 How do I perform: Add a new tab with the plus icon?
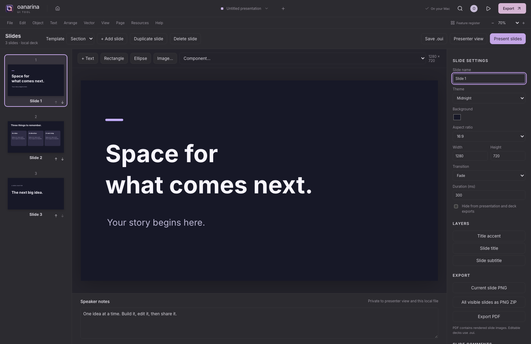[x=283, y=8]
